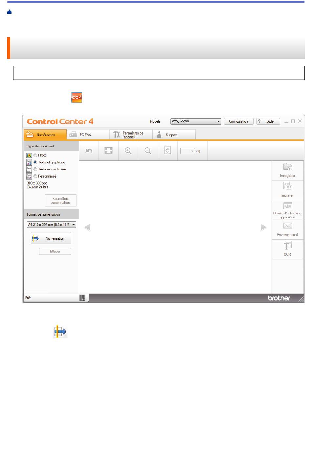Image resolution: width=312 pixels, height=456 pixels.
Task: Zoom out of the preview
Action: click(148, 151)
